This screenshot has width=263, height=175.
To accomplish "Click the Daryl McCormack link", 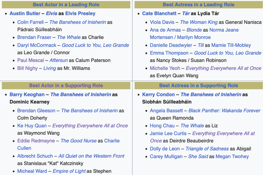I will tap(37, 45).
